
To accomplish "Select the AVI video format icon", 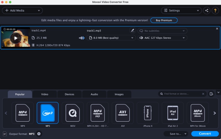I will coord(123,113).
